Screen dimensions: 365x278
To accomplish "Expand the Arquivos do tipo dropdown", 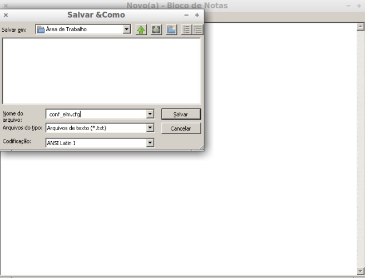I will [150, 128].
